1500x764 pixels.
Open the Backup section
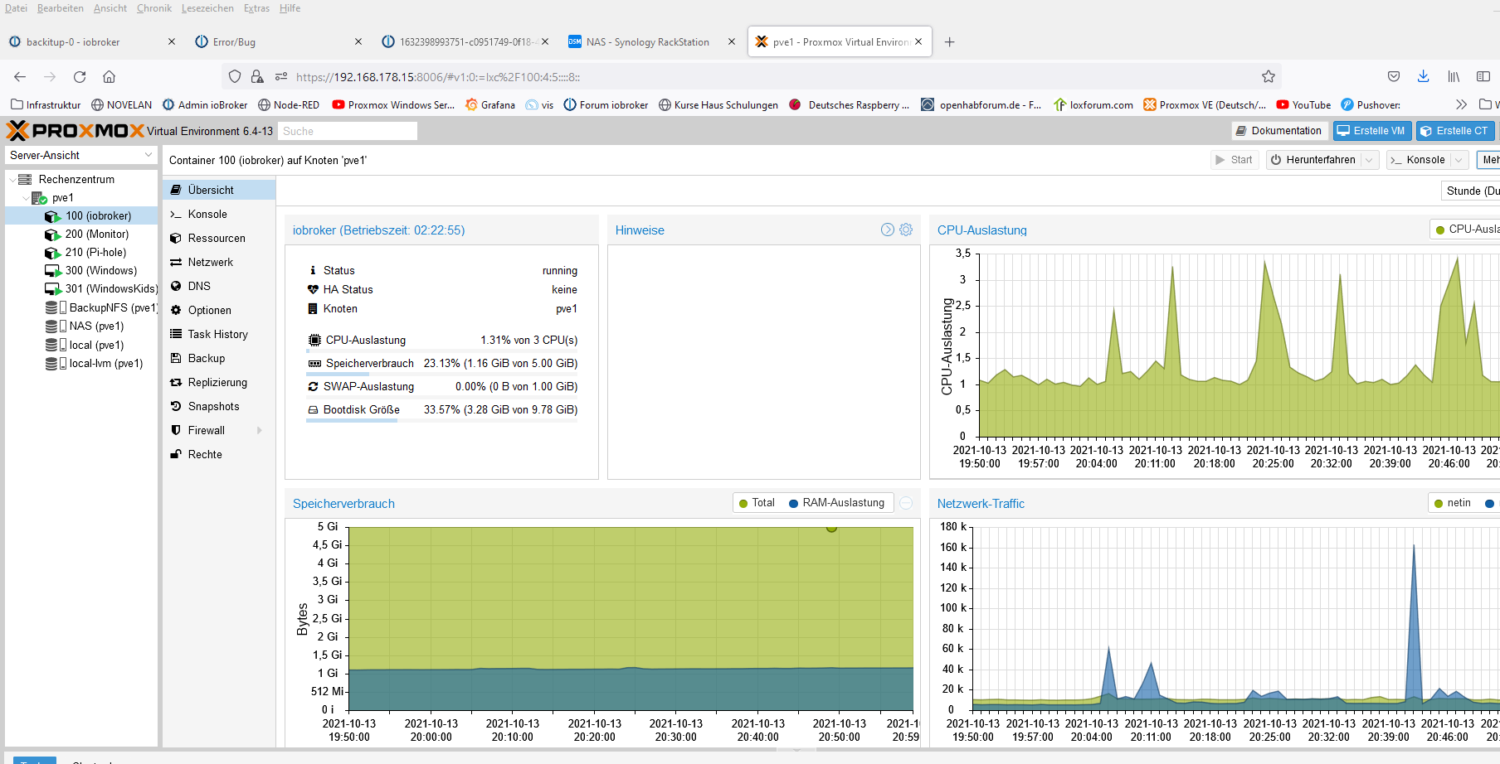point(219,358)
